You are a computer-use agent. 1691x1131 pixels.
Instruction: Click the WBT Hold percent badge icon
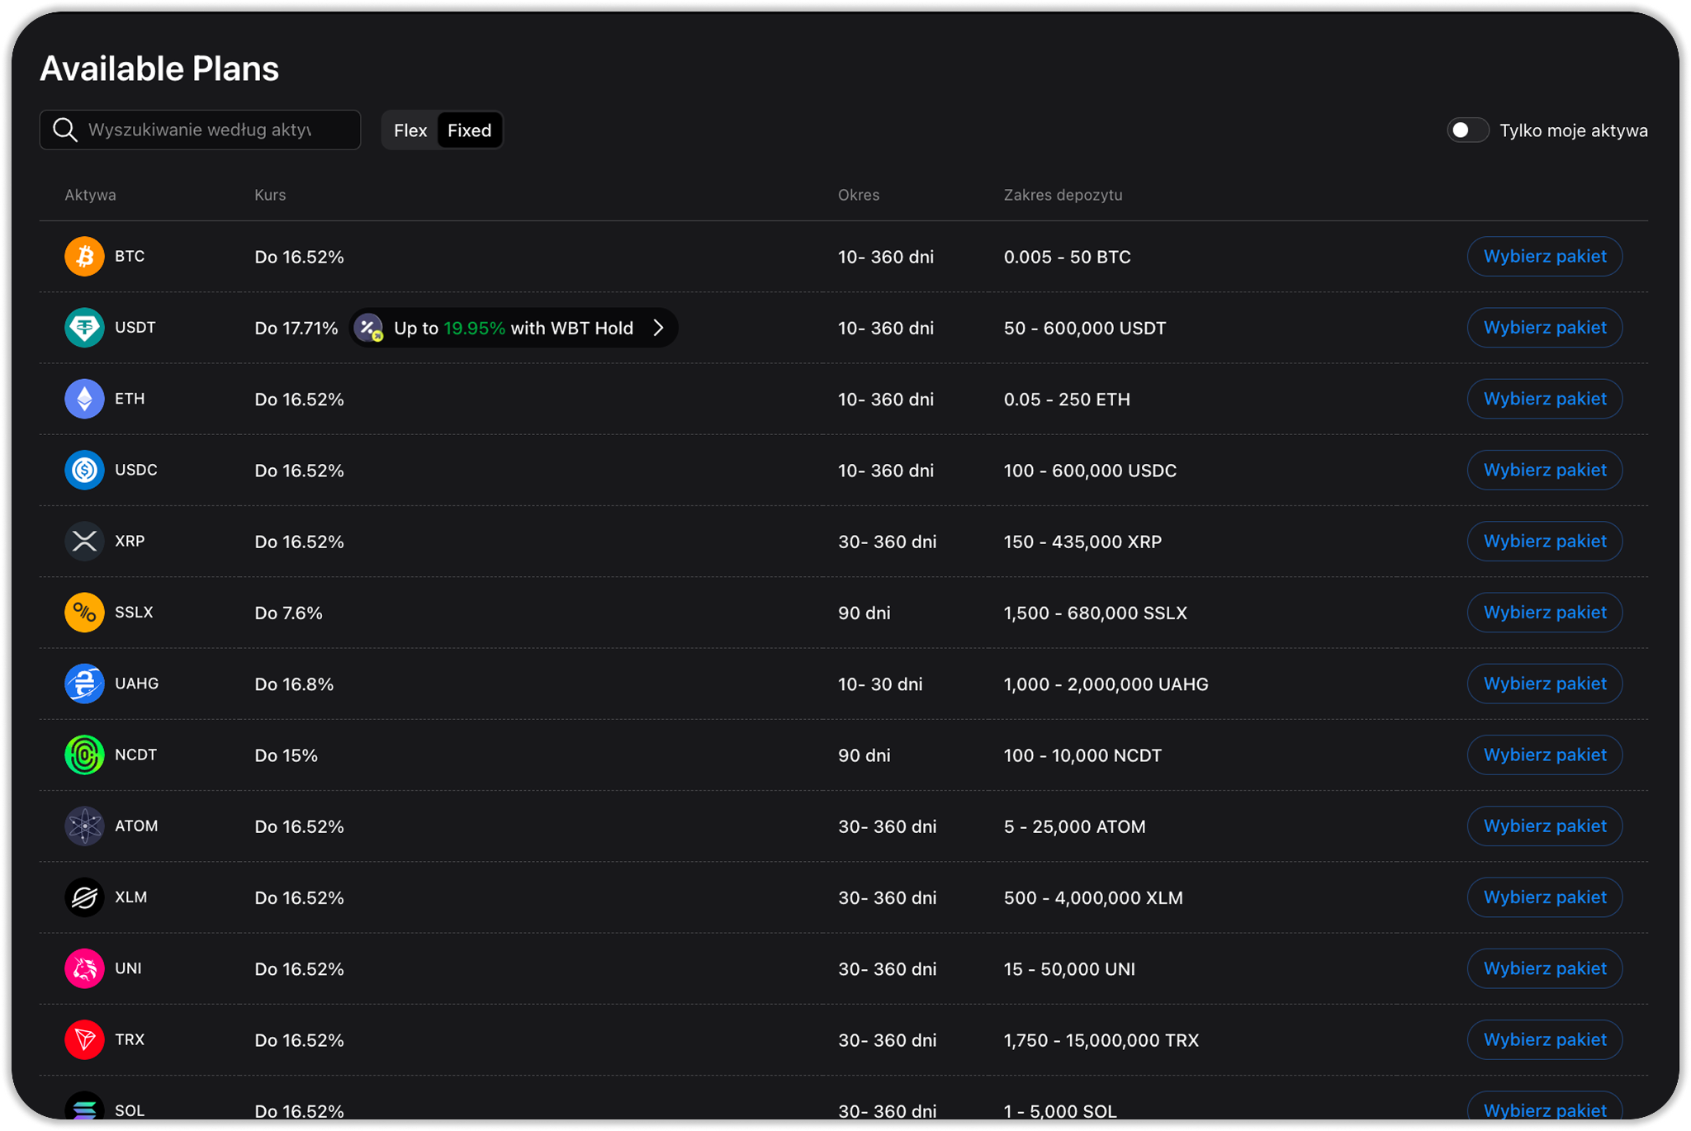tap(369, 328)
